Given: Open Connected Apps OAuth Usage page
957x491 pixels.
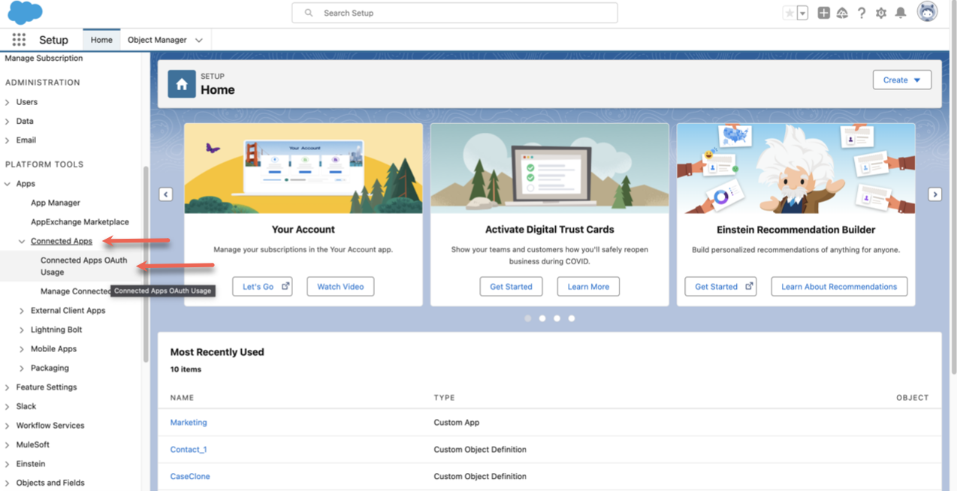Looking at the screenshot, I should pos(84,267).
